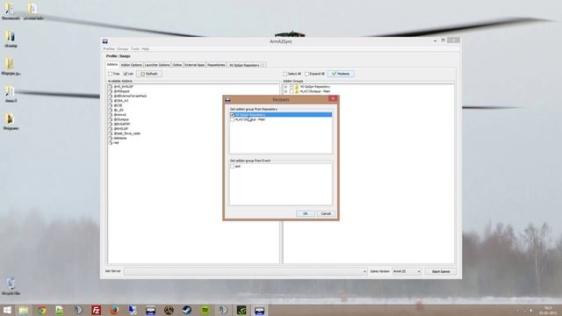Open the Profiles menu
Image resolution: width=562 pixels, height=316 pixels.
pyautogui.click(x=109, y=49)
